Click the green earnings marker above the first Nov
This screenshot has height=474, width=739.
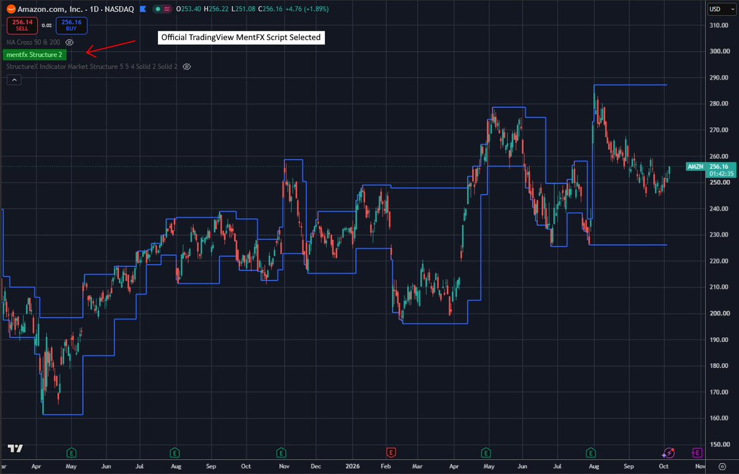click(x=281, y=453)
